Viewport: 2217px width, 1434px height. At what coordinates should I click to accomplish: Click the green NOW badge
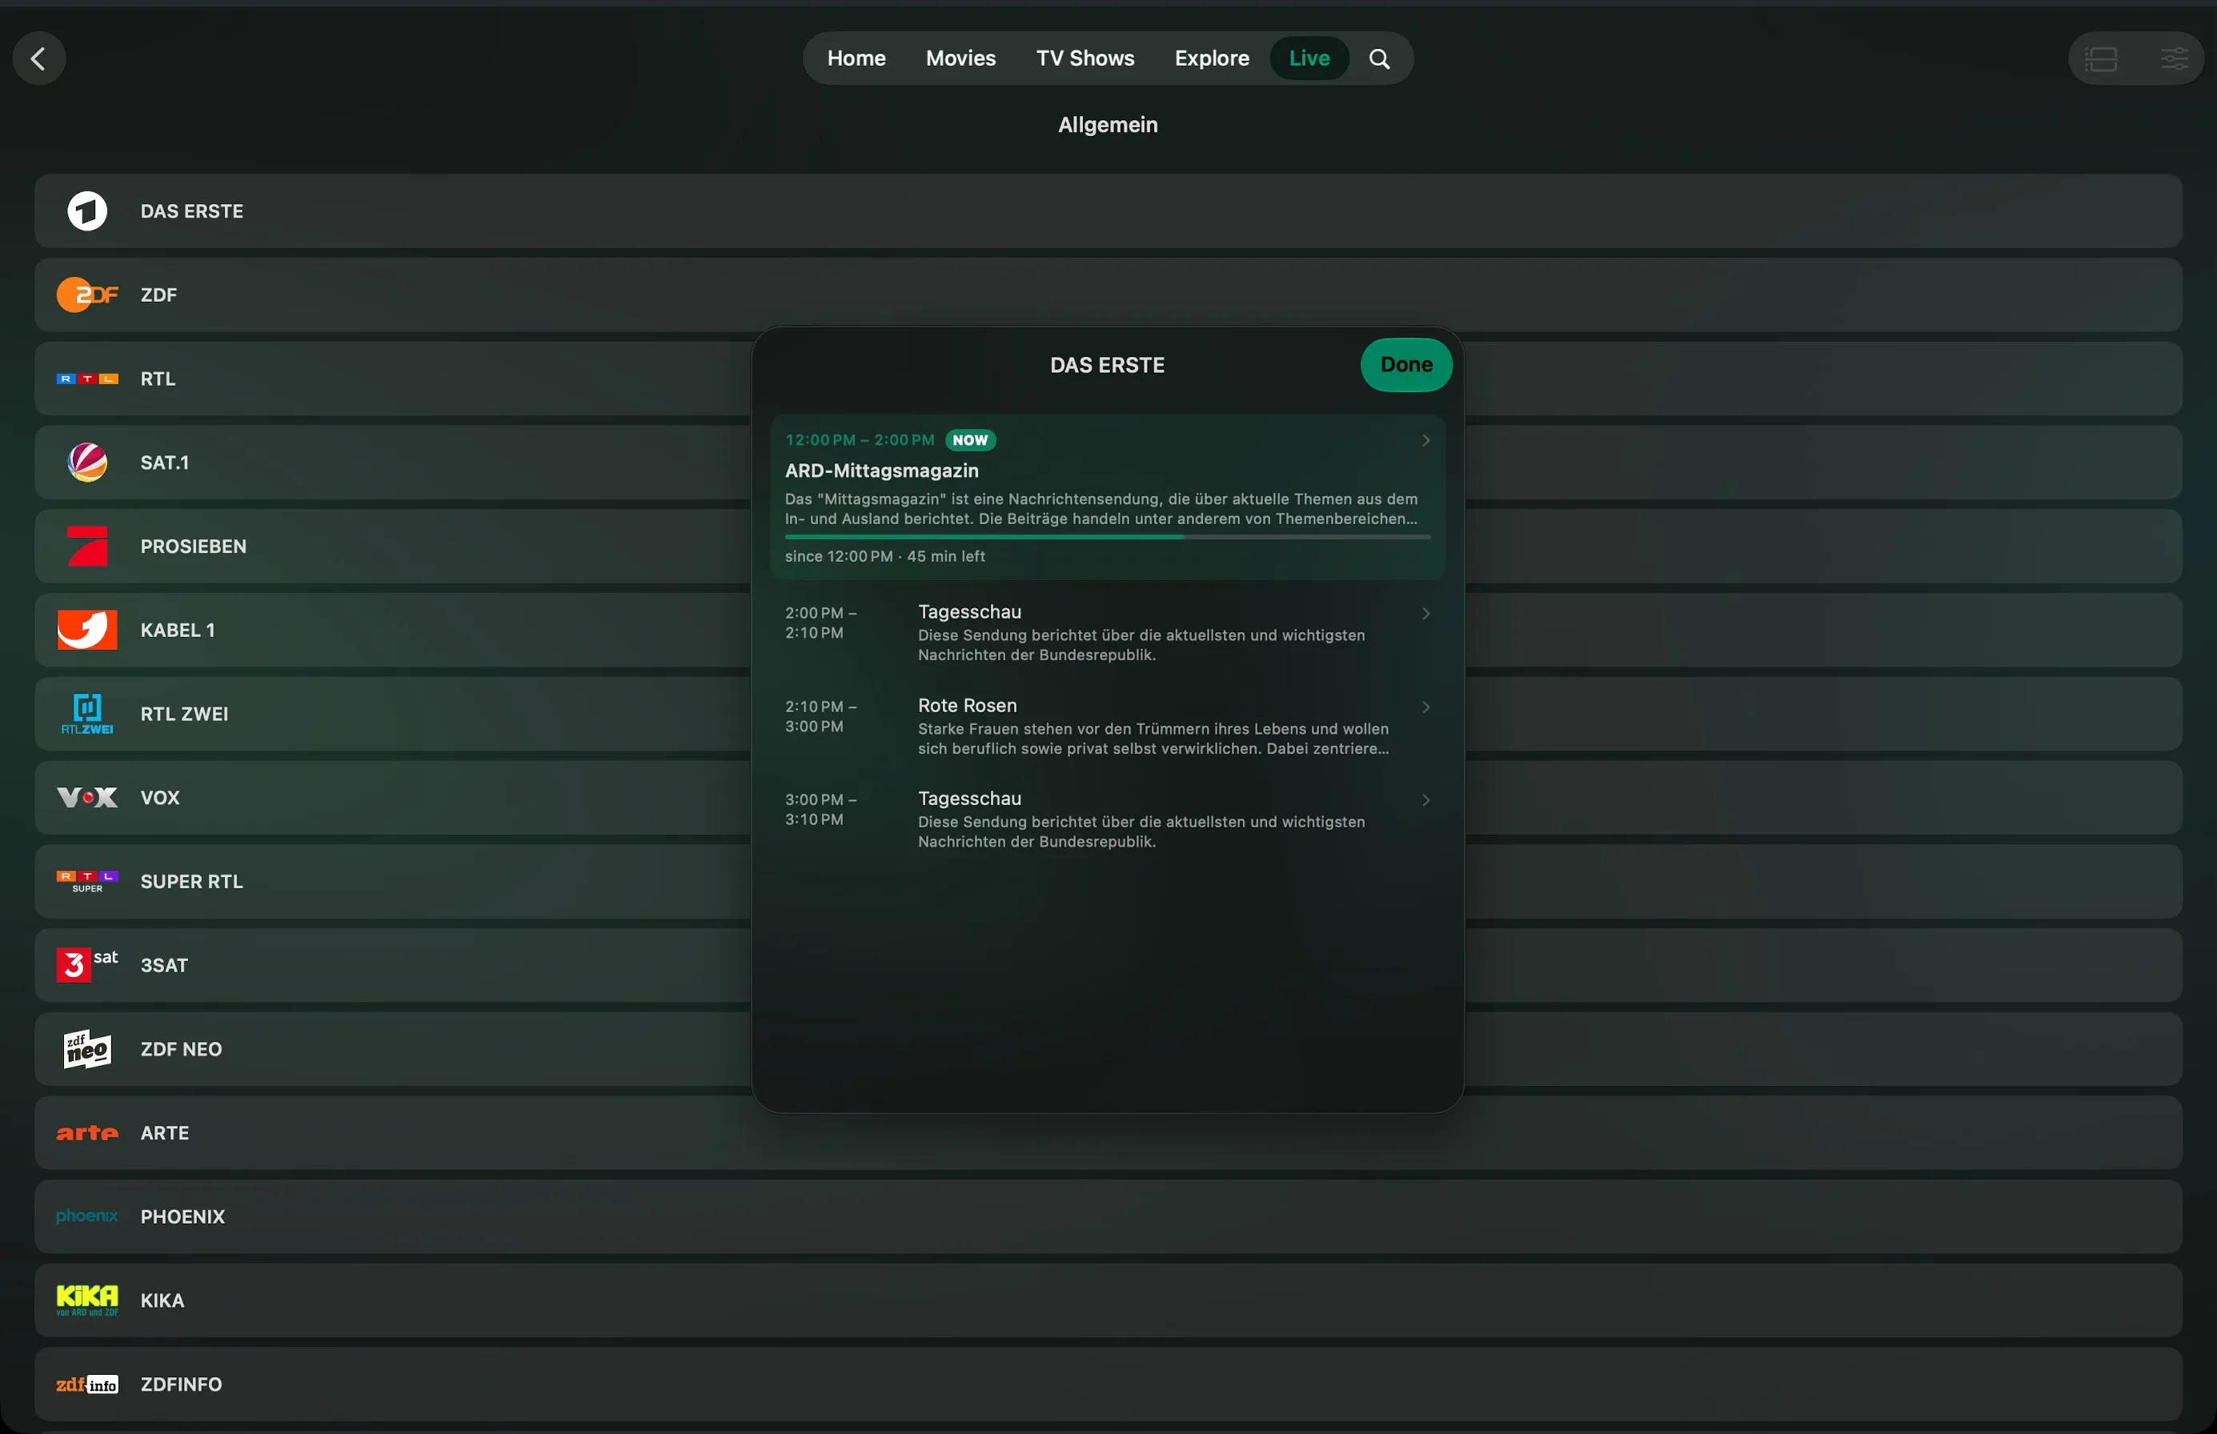tap(970, 440)
